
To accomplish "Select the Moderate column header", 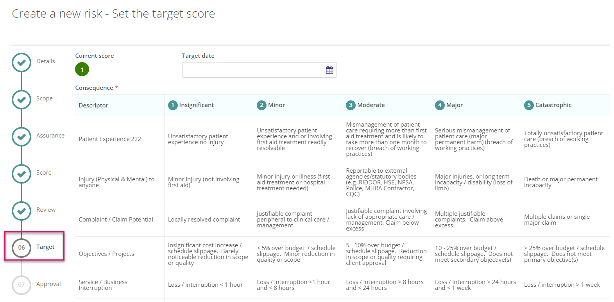I will click(371, 105).
